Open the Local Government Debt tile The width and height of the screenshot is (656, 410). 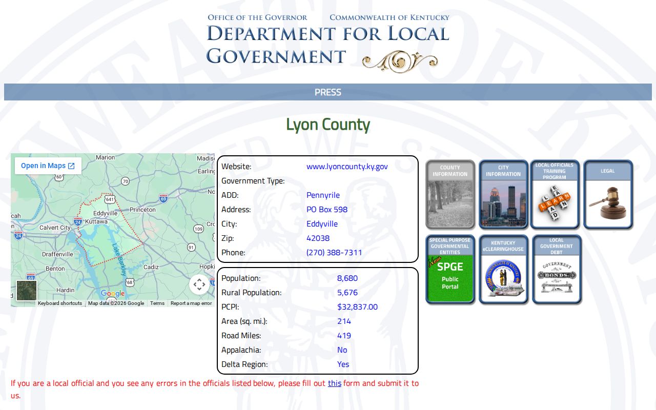557,270
